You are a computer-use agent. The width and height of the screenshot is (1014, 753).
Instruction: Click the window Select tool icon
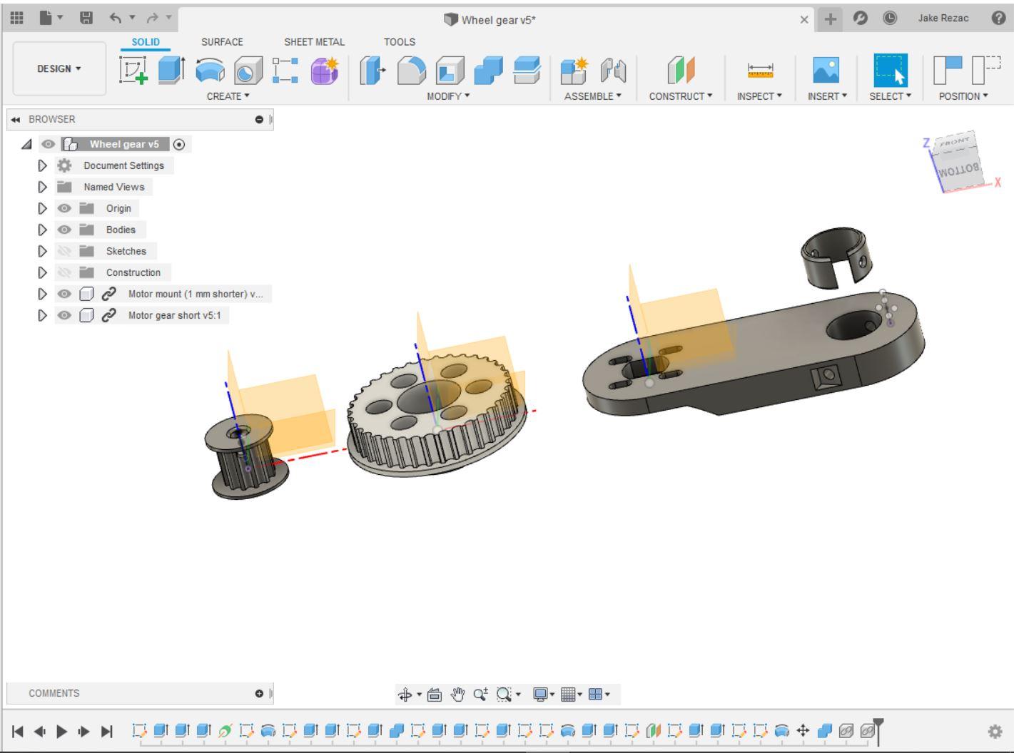tap(891, 71)
